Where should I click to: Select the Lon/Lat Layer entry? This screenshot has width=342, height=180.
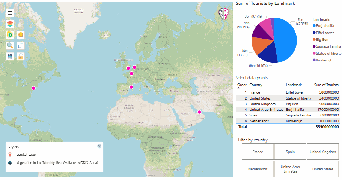[x=26, y=155]
